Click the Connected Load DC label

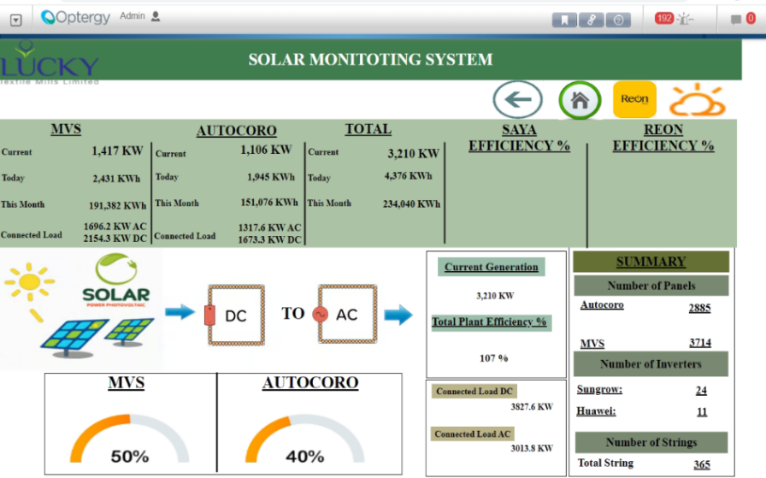(474, 392)
